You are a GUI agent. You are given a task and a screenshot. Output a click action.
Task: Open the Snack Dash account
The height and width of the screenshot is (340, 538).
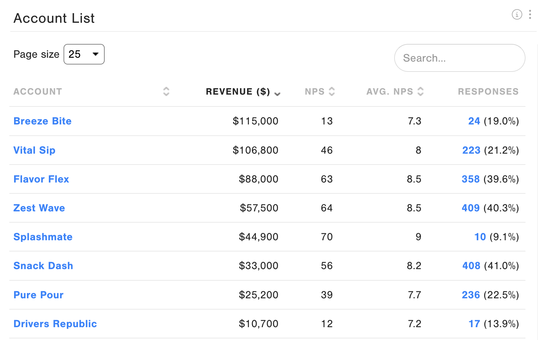click(x=43, y=266)
